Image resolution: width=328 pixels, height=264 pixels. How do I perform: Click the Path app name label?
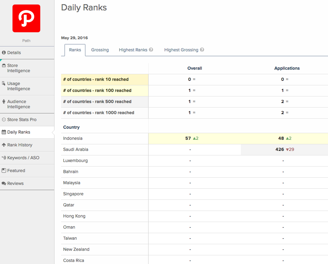26,41
